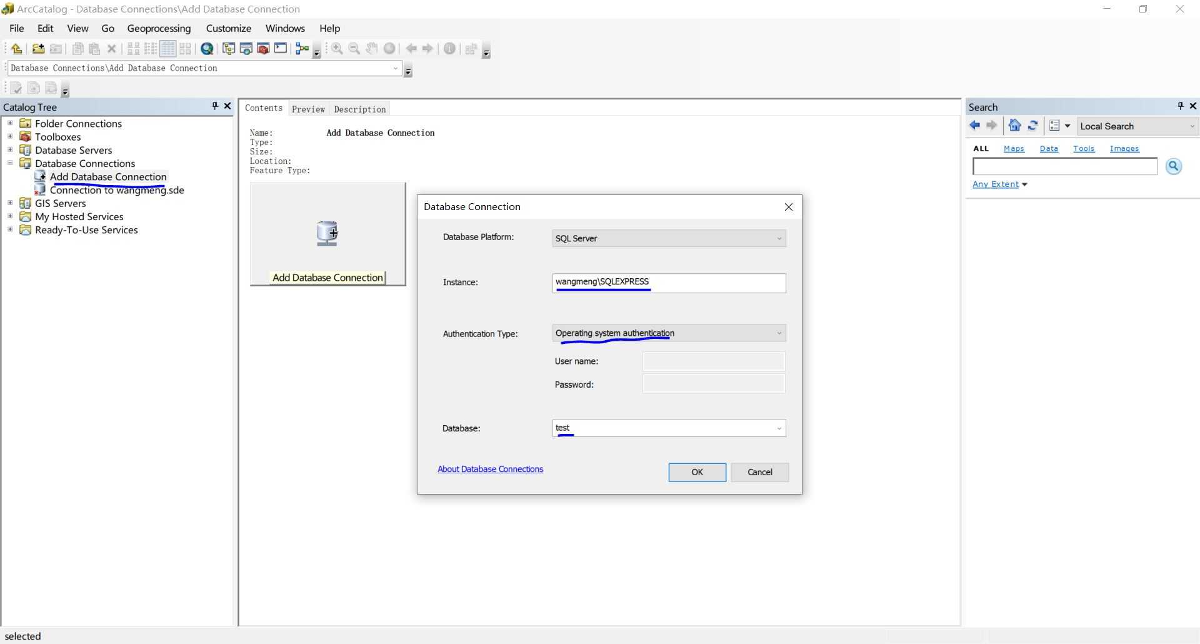Click the Full Extent globe icon
Screen dimensions: 1200x644
[389, 49]
